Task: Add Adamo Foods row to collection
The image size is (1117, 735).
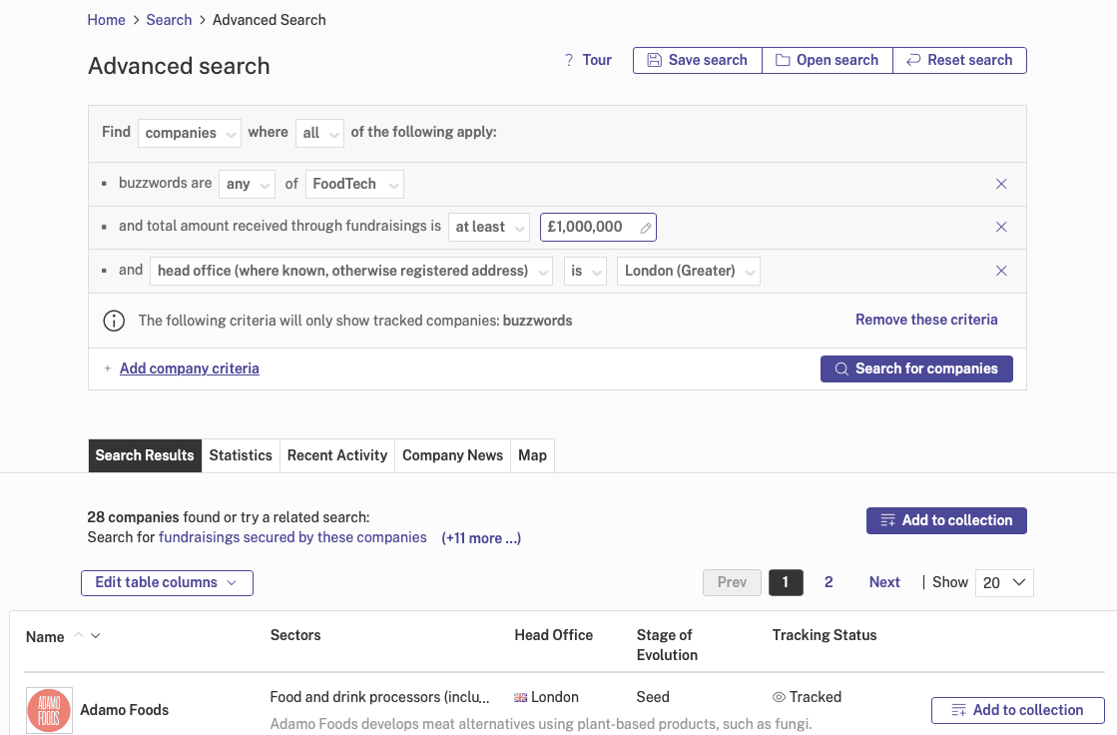Action: (1018, 710)
